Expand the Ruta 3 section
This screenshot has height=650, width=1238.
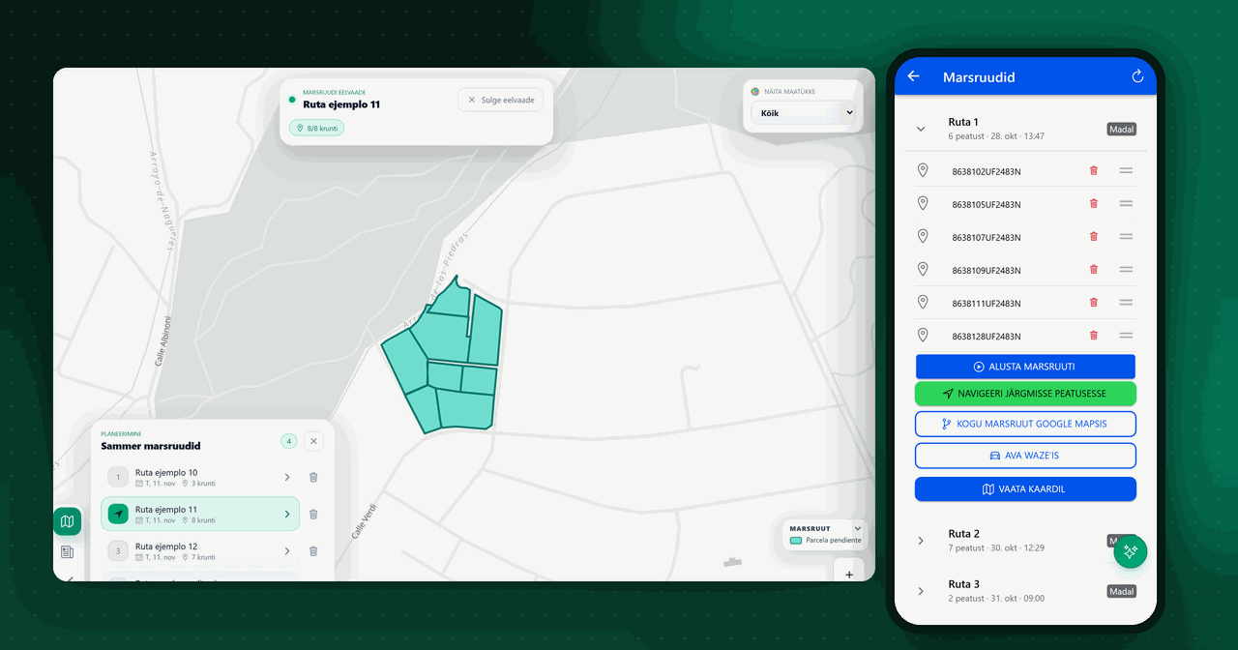click(921, 591)
